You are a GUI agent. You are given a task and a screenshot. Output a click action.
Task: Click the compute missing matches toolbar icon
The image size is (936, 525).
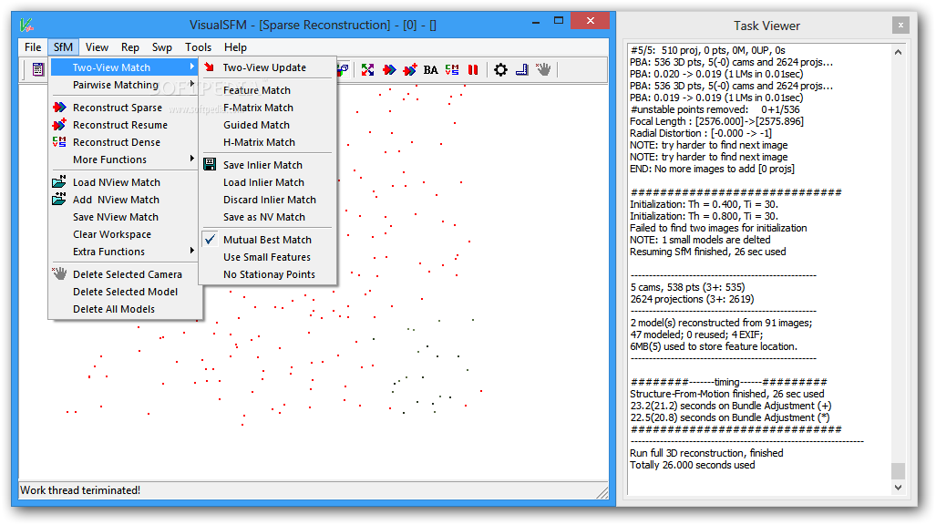coord(367,70)
